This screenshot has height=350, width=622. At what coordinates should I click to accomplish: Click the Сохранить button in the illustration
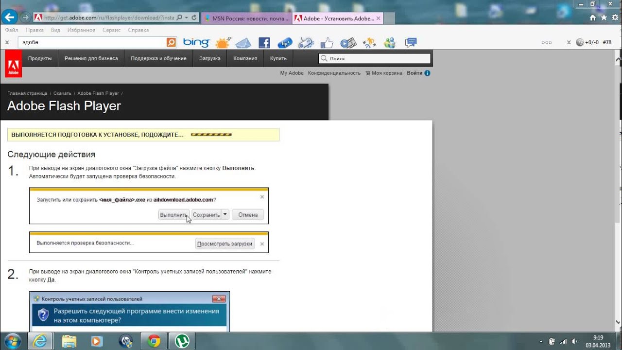[x=207, y=214]
